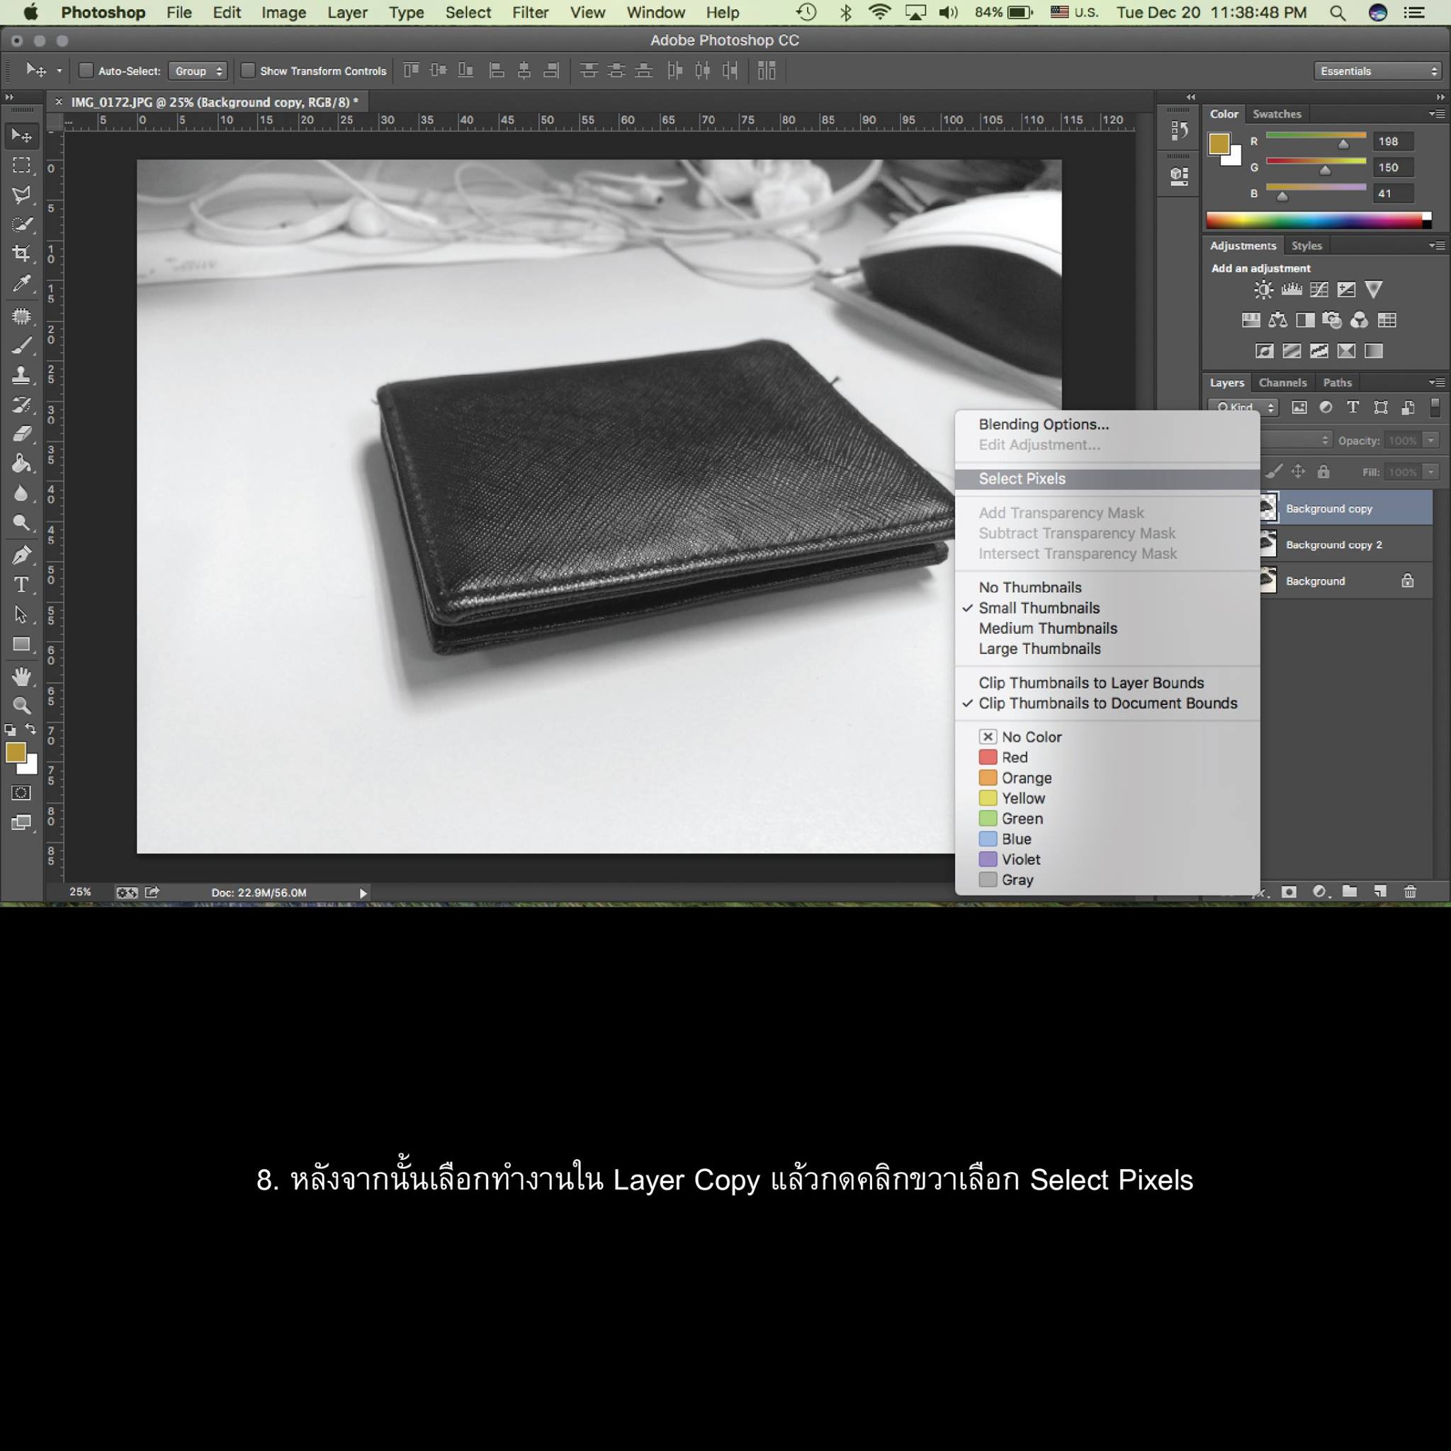Select the Eyedropper tool
Viewport: 1451px width, 1451px height.
22,283
